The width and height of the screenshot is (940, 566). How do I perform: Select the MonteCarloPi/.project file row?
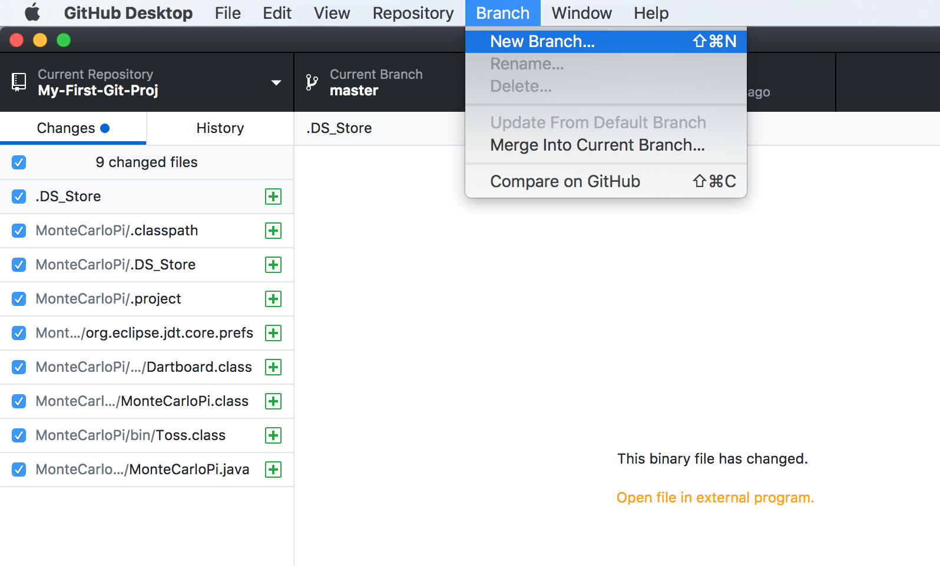(x=147, y=299)
